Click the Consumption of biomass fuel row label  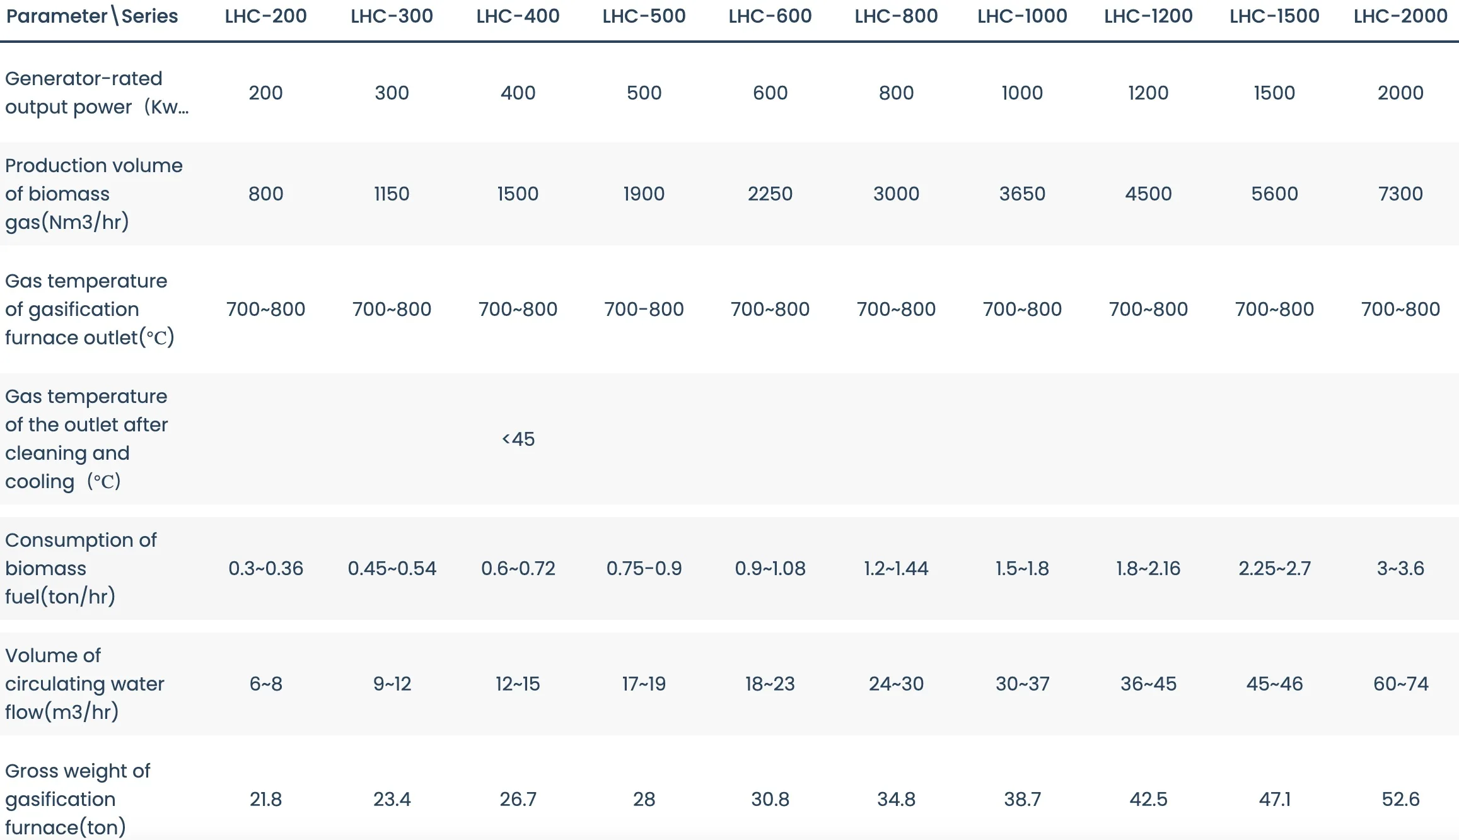(81, 568)
